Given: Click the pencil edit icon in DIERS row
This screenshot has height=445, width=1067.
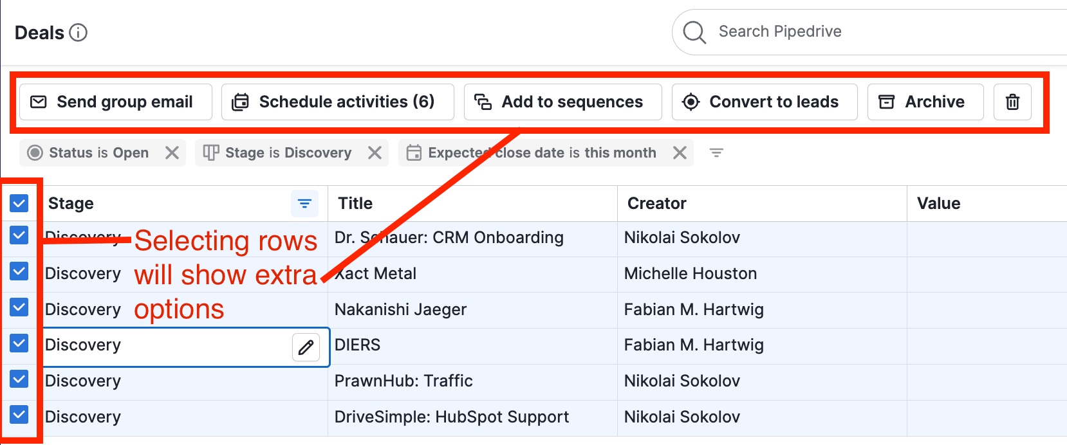Looking at the screenshot, I should (x=306, y=347).
